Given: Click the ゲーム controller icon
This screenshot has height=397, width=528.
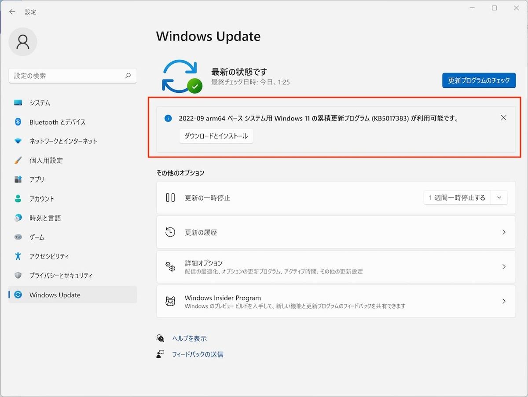Looking at the screenshot, I should [x=18, y=237].
